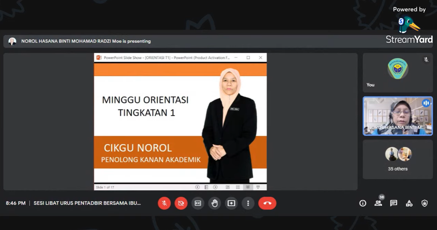This screenshot has height=230, width=437.
Task: Raise your hand in the meeting
Action: (215, 203)
